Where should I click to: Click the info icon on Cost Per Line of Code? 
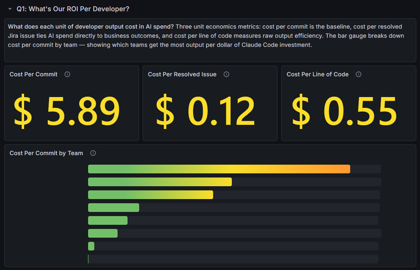pos(358,74)
